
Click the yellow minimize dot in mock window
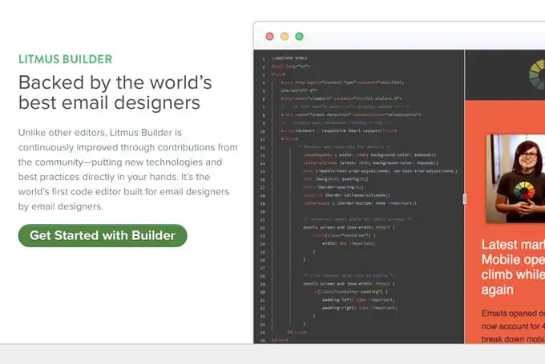(x=285, y=37)
